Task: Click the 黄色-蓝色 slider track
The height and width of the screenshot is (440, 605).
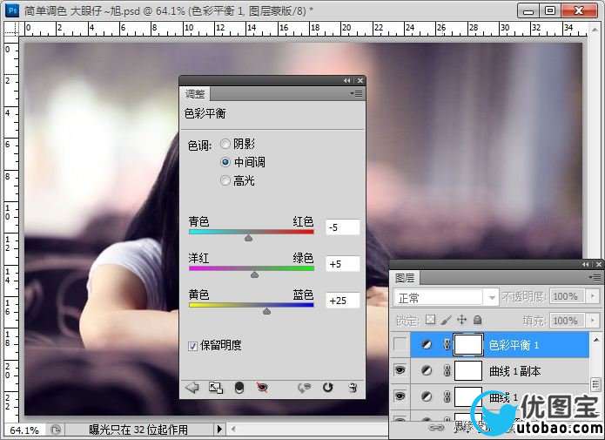Action: (251, 305)
